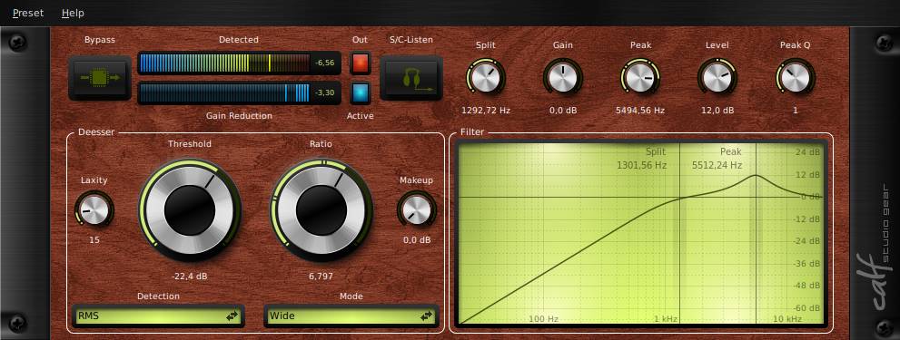
Task: Click the Split frequency knob
Action: pyautogui.click(x=486, y=77)
